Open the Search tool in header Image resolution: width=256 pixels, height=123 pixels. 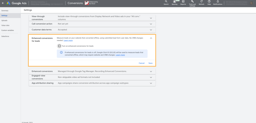point(166,3)
